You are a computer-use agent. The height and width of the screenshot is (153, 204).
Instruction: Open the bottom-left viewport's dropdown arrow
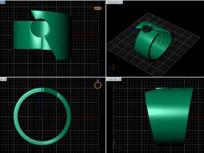click(x=6, y=79)
